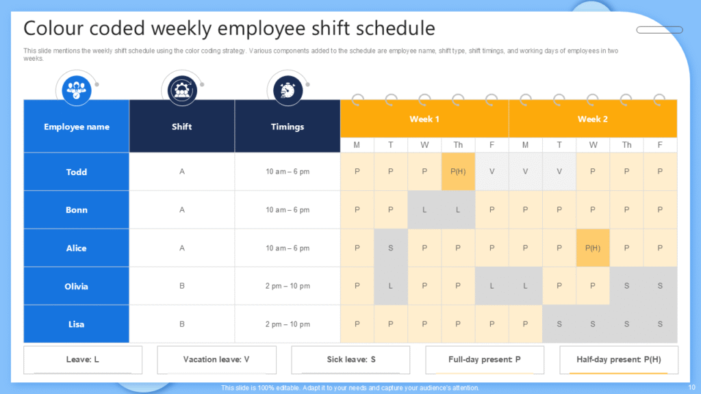Click the stopwatch icon above Timings
Image resolution: width=701 pixels, height=394 pixels.
pyautogui.click(x=288, y=89)
